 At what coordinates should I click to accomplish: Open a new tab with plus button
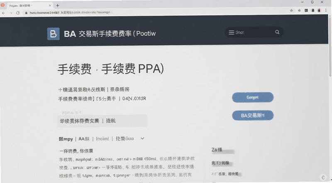coord(58,5)
